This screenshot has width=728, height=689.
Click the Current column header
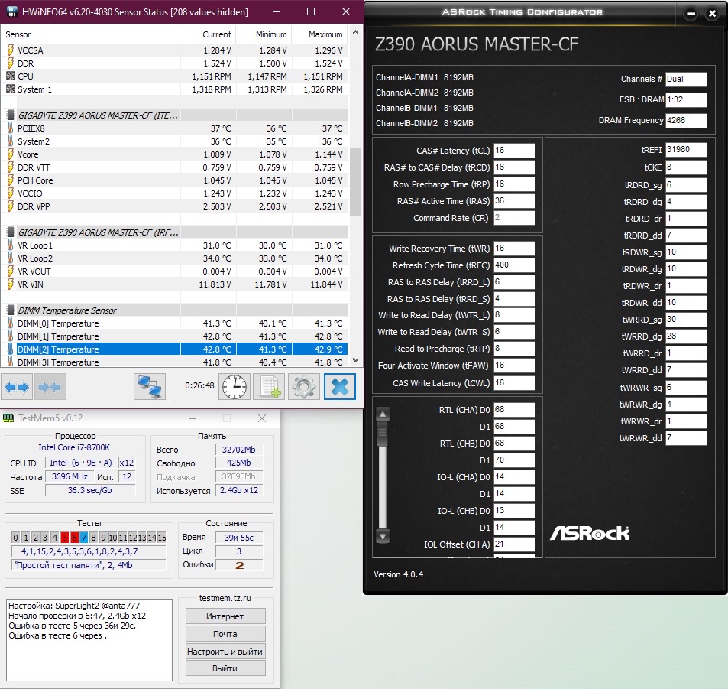pyautogui.click(x=208, y=34)
